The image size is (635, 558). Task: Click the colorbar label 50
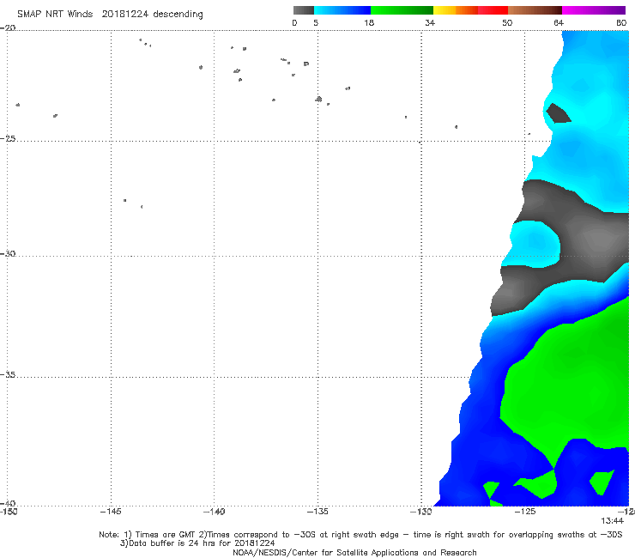pyautogui.click(x=507, y=22)
